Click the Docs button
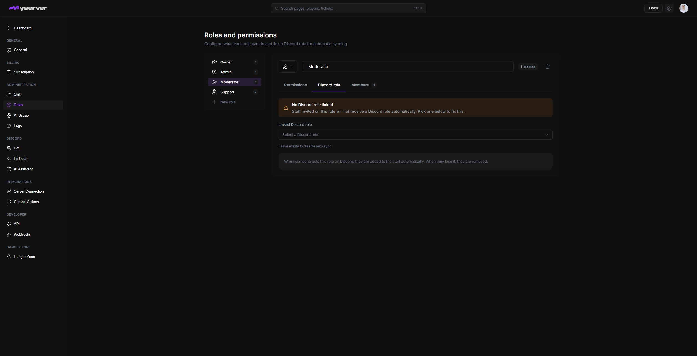Screen dimensions: 697x356 [x=653, y=8]
